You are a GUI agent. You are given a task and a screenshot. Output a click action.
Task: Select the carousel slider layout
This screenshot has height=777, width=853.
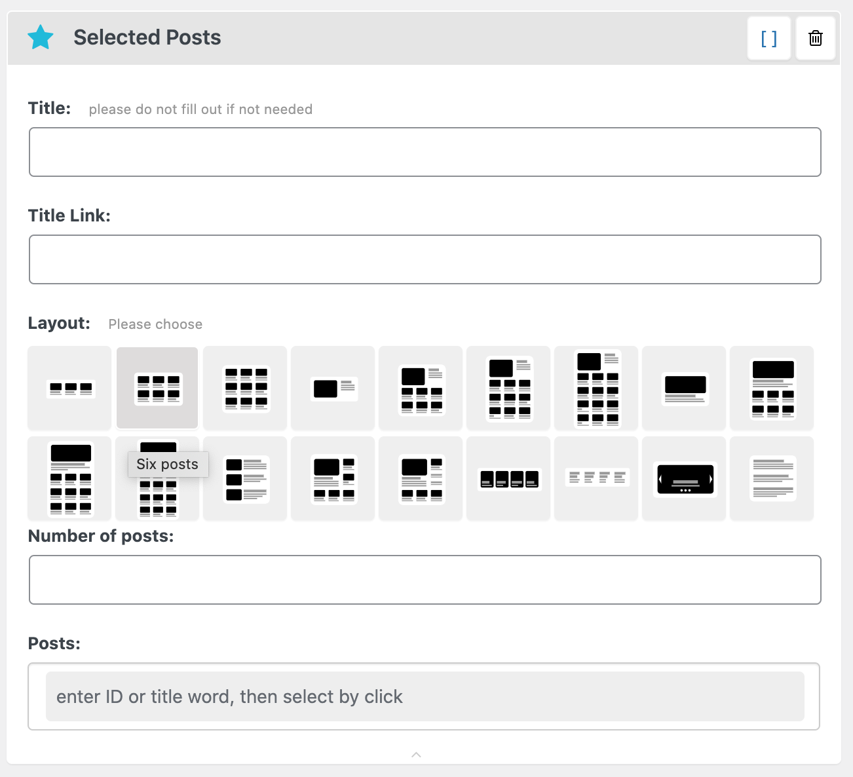[683, 479]
